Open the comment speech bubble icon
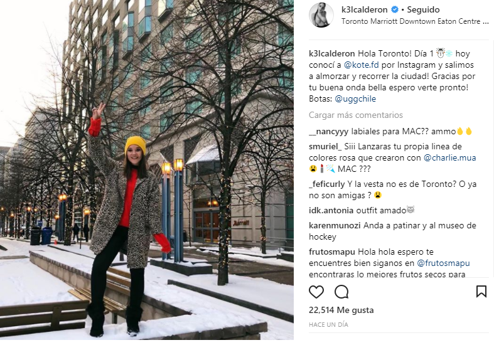Screen dimensions: 494x345 pos(341,292)
